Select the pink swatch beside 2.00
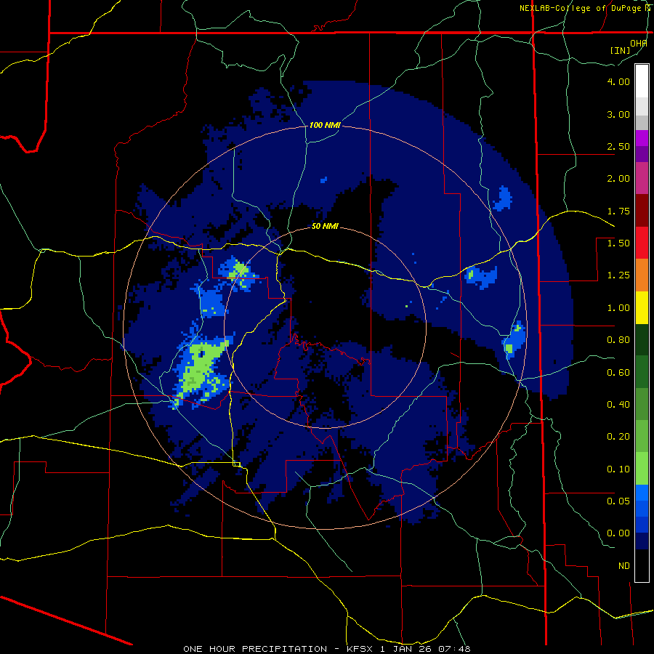 pyautogui.click(x=642, y=178)
